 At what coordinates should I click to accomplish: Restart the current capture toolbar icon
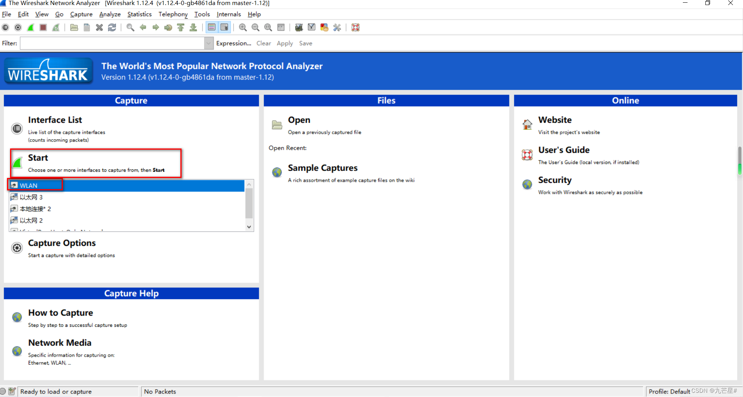coord(56,28)
